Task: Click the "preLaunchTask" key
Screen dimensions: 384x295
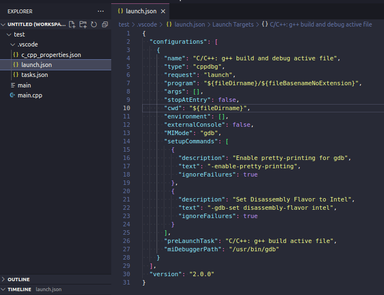Action: click(x=191, y=241)
